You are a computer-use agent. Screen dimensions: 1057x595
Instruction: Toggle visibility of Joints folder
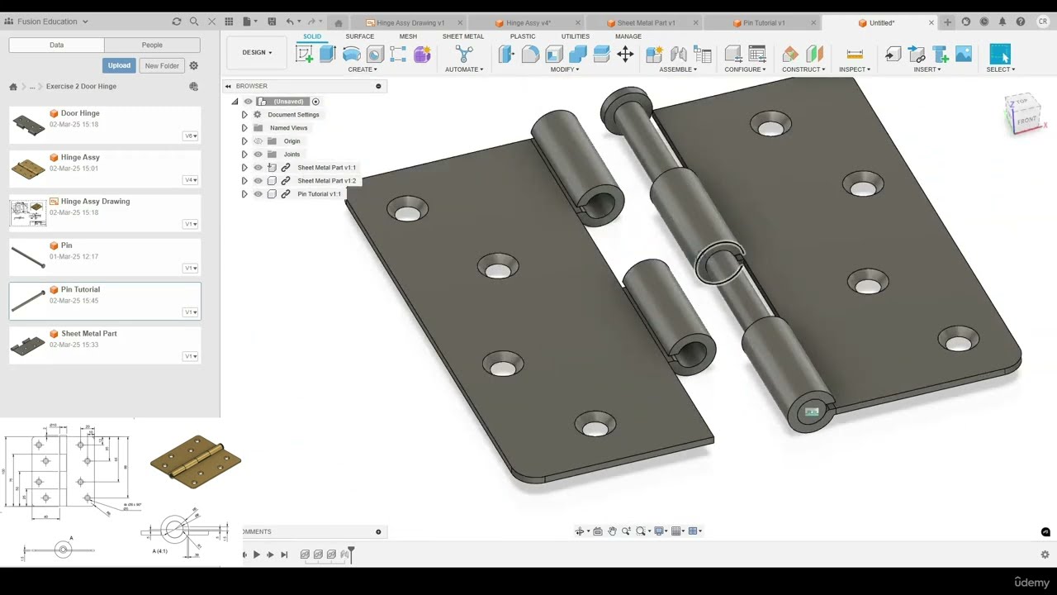click(258, 155)
